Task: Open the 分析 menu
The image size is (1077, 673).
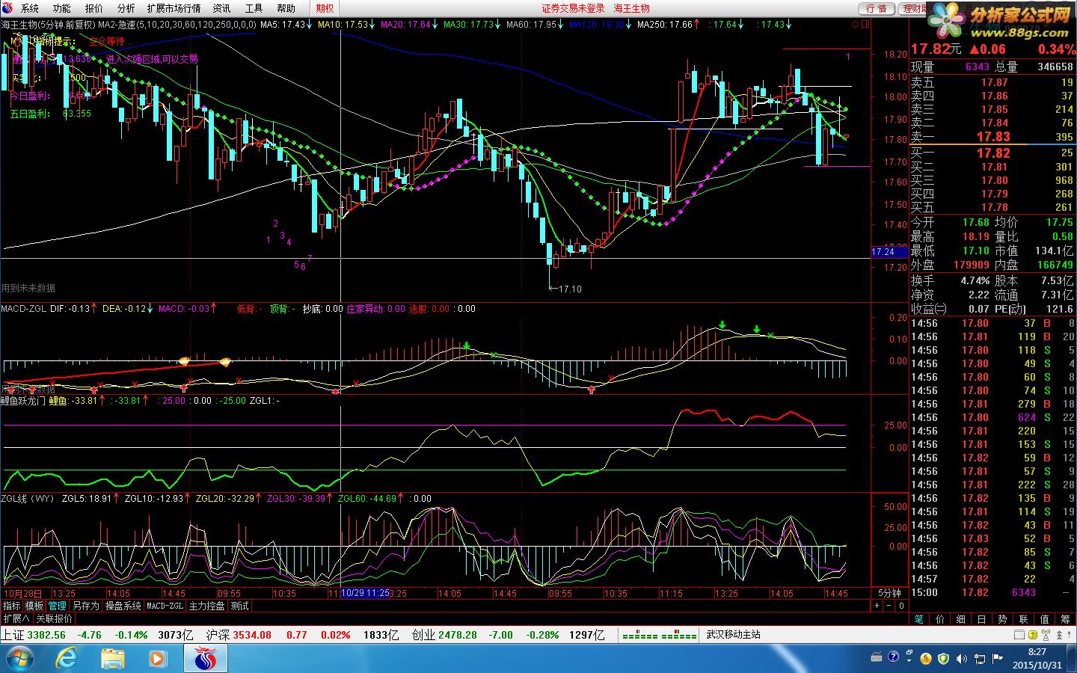Action: pos(126,8)
